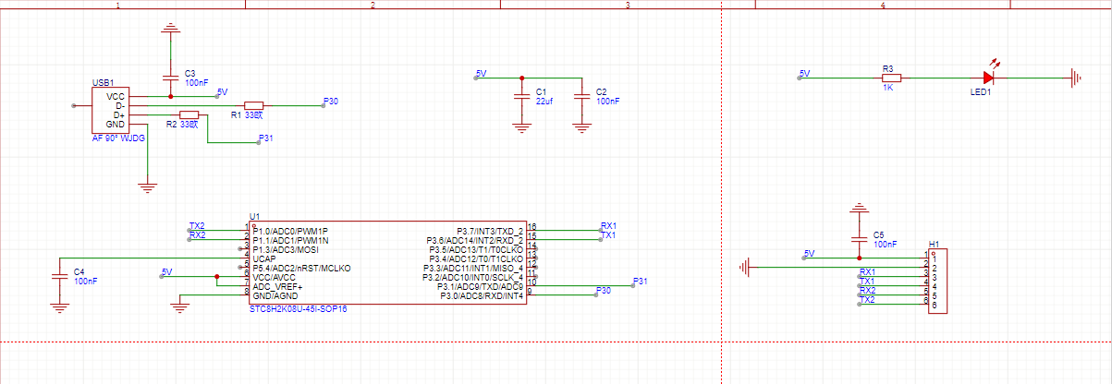Viewport: 1112px width, 384px height.
Task: Click the LED1 diode symbol
Action: (988, 78)
